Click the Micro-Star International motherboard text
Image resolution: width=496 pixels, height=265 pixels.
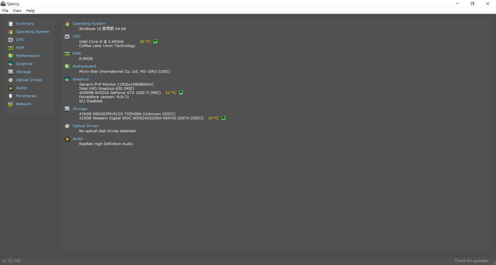coord(125,71)
